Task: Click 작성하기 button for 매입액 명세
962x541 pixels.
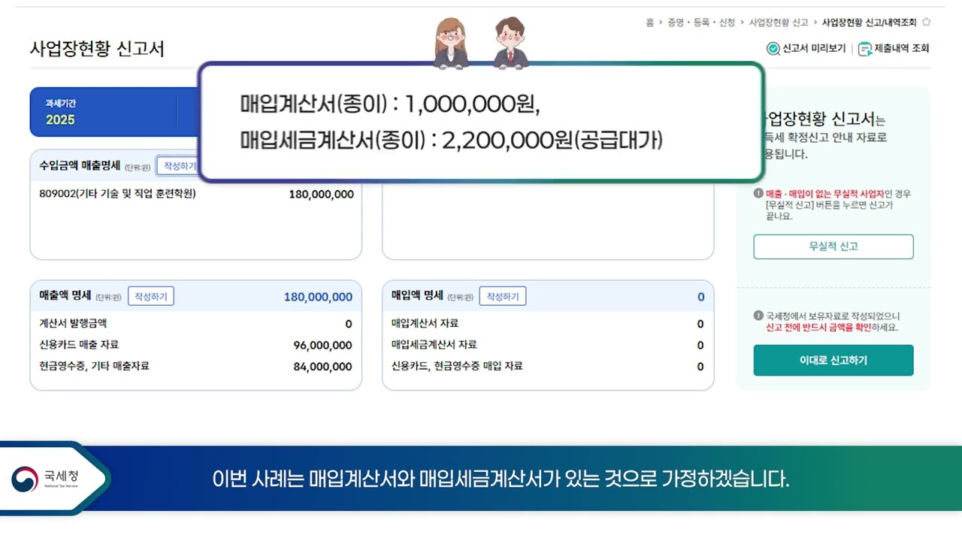Action: tap(503, 296)
